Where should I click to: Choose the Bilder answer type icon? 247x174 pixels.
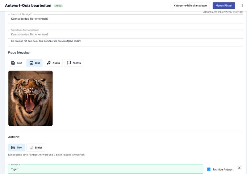(x=31, y=148)
